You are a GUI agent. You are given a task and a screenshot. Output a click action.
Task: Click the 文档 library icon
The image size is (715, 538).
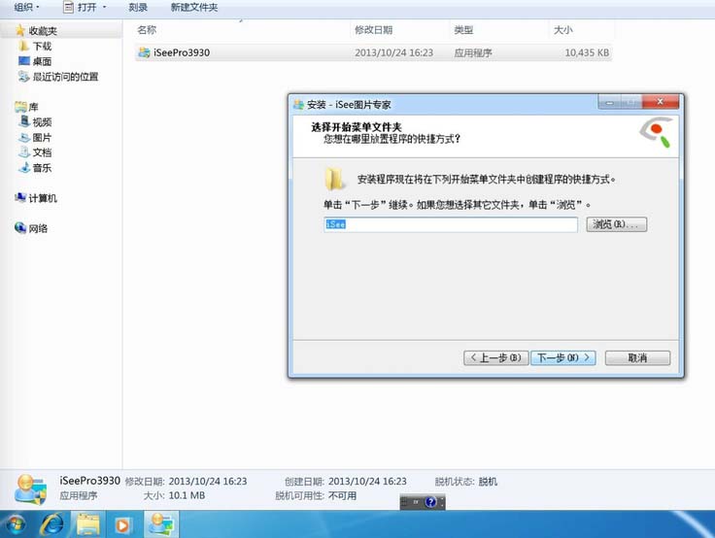point(24,151)
